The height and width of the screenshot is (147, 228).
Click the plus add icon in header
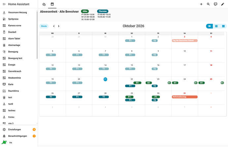point(201,4)
